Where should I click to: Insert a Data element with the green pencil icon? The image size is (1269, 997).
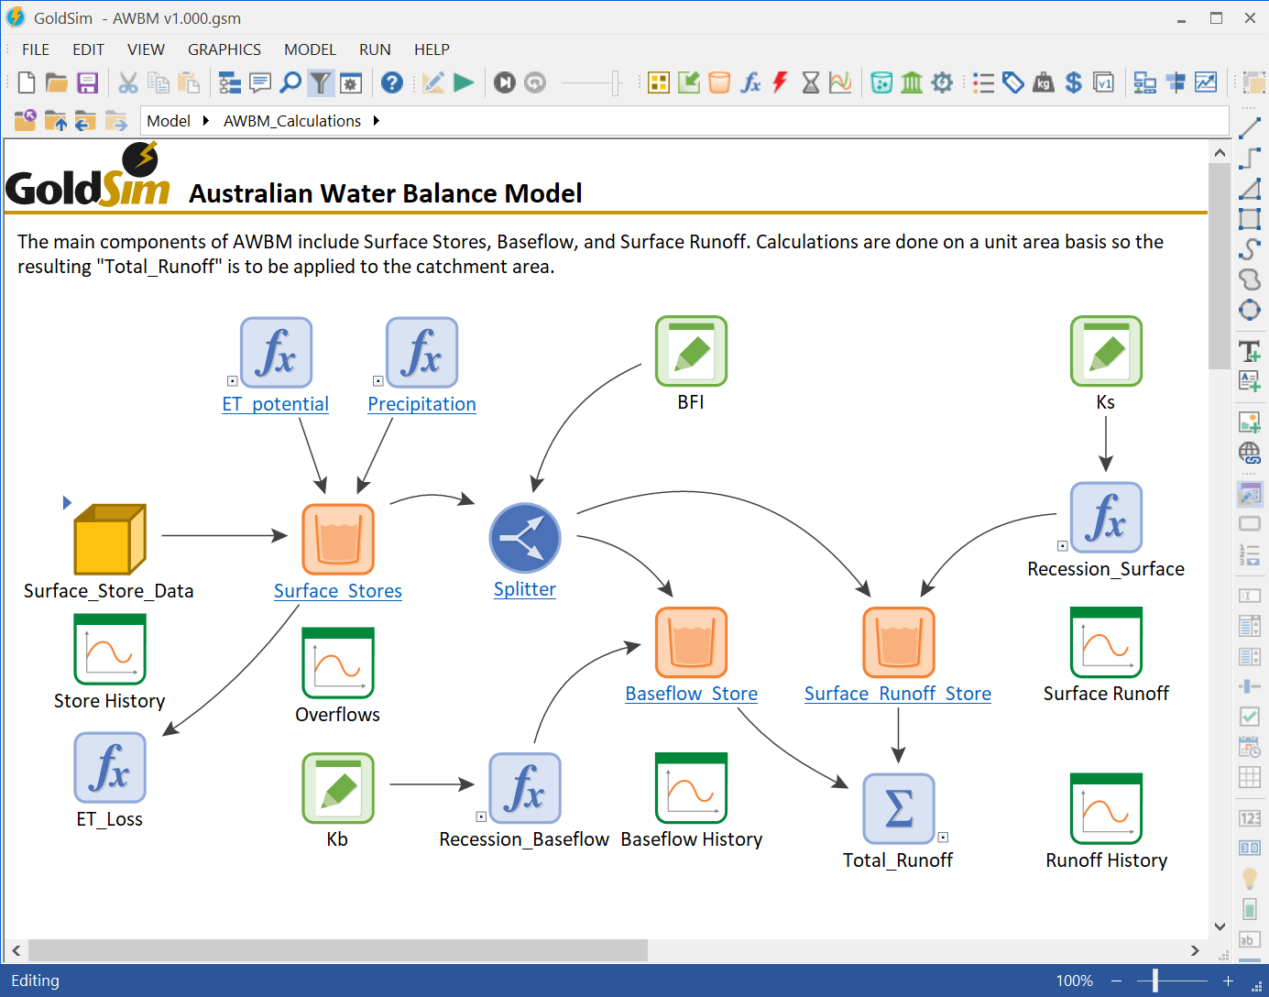coord(689,82)
